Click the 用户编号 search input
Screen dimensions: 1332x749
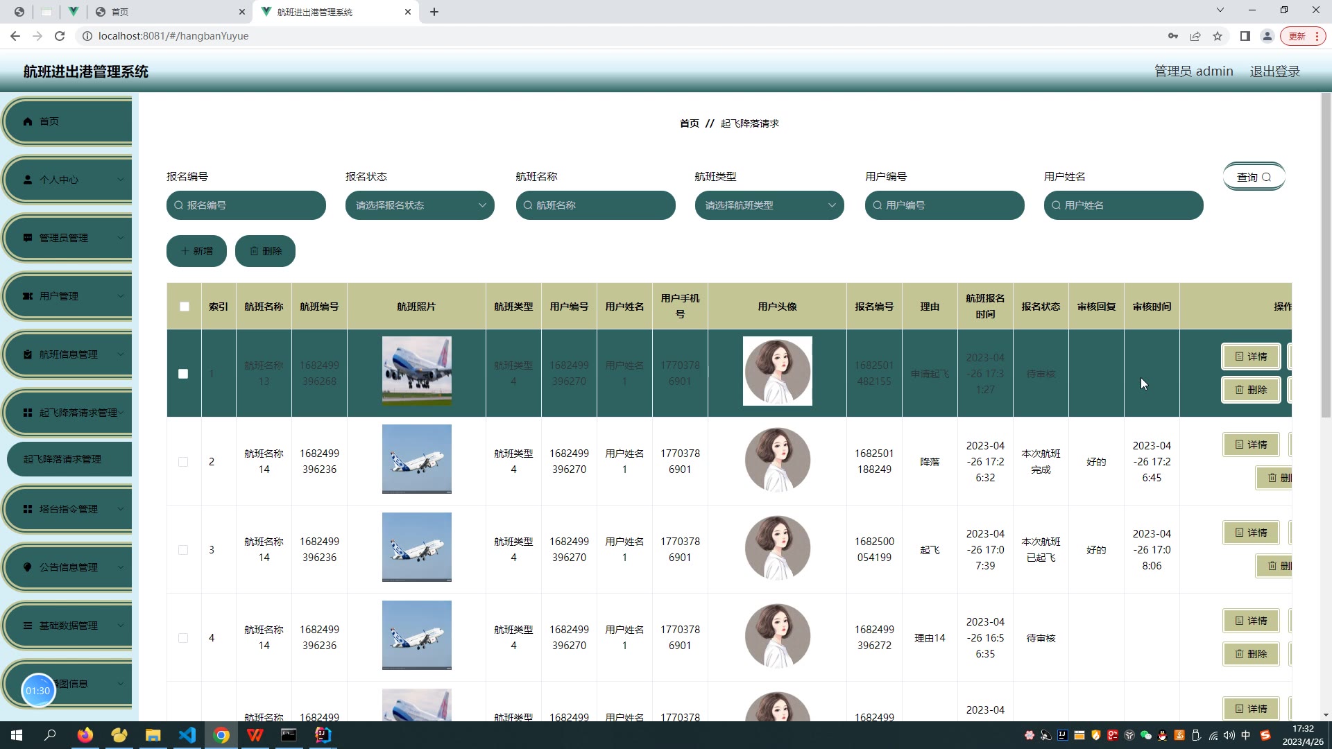coord(945,205)
